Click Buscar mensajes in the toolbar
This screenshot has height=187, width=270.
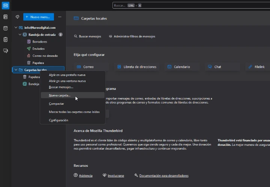[88, 36]
